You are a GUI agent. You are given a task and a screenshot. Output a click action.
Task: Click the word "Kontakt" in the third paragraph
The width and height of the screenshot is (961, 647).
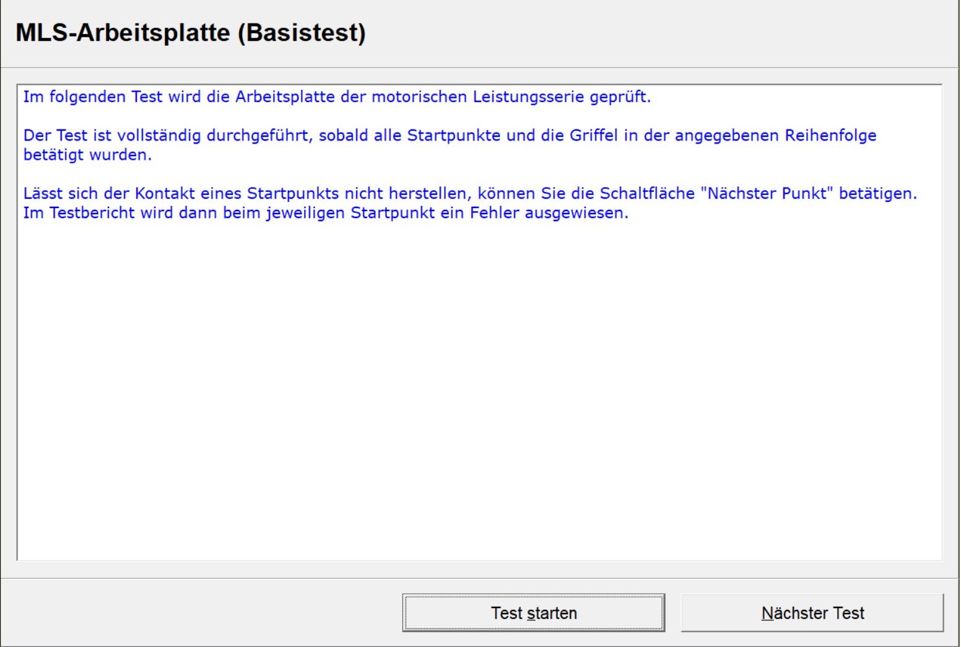pyautogui.click(x=165, y=194)
